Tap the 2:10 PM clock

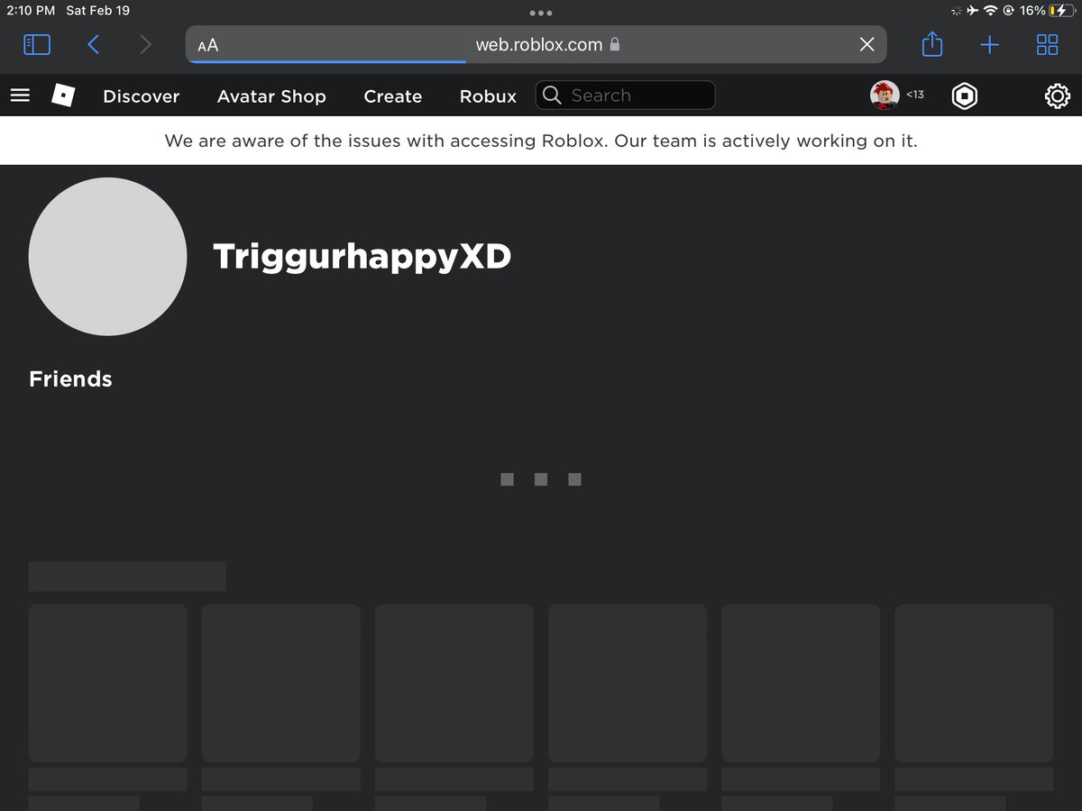pos(31,11)
